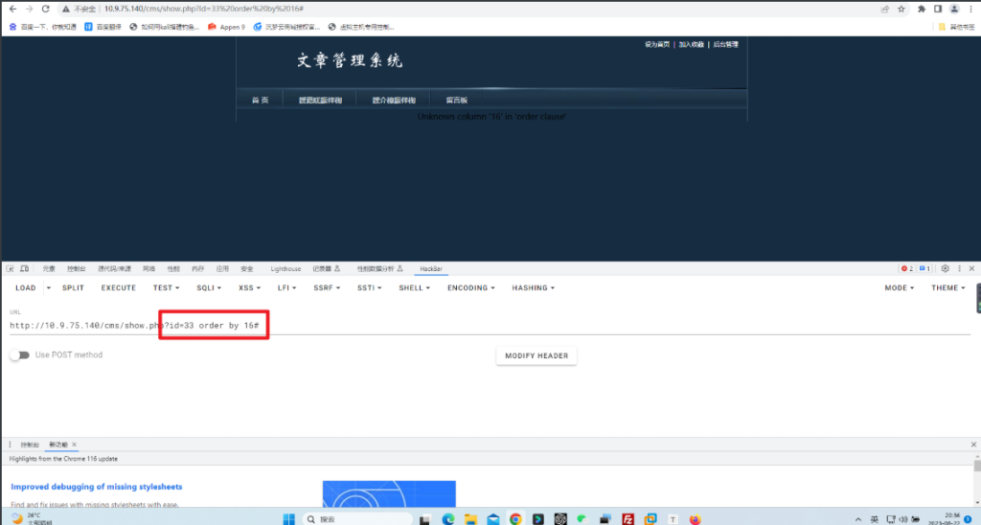Open the SSRF dropdown menu

click(x=327, y=287)
